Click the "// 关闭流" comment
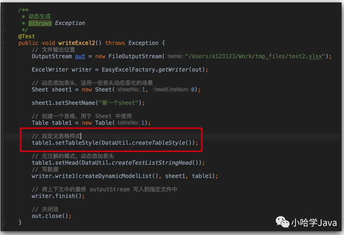344x235 pixels. tap(45, 209)
